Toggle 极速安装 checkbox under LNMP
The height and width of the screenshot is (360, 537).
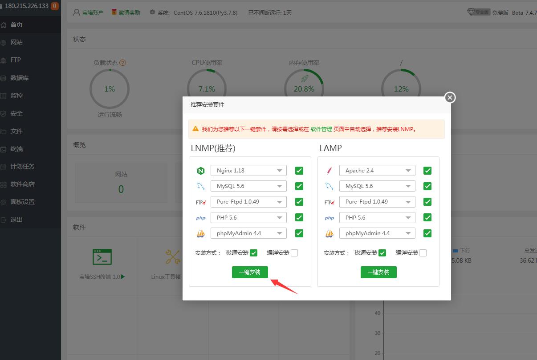click(254, 253)
